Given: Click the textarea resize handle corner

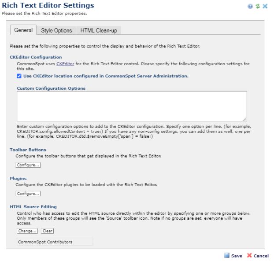Looking at the screenshot, I should click(x=244, y=119).
